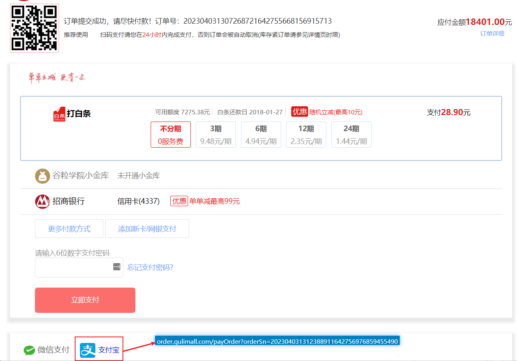Select the 6期 installment option
This screenshot has height=361, width=517.
pyautogui.click(x=261, y=135)
